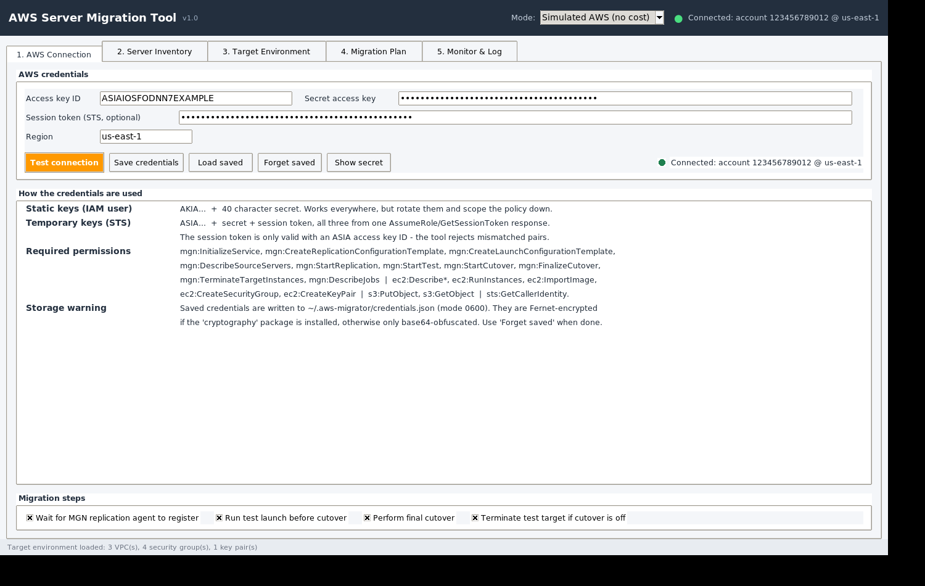Open the 5. Monitor & Log tab
The image size is (925, 586).
469,51
